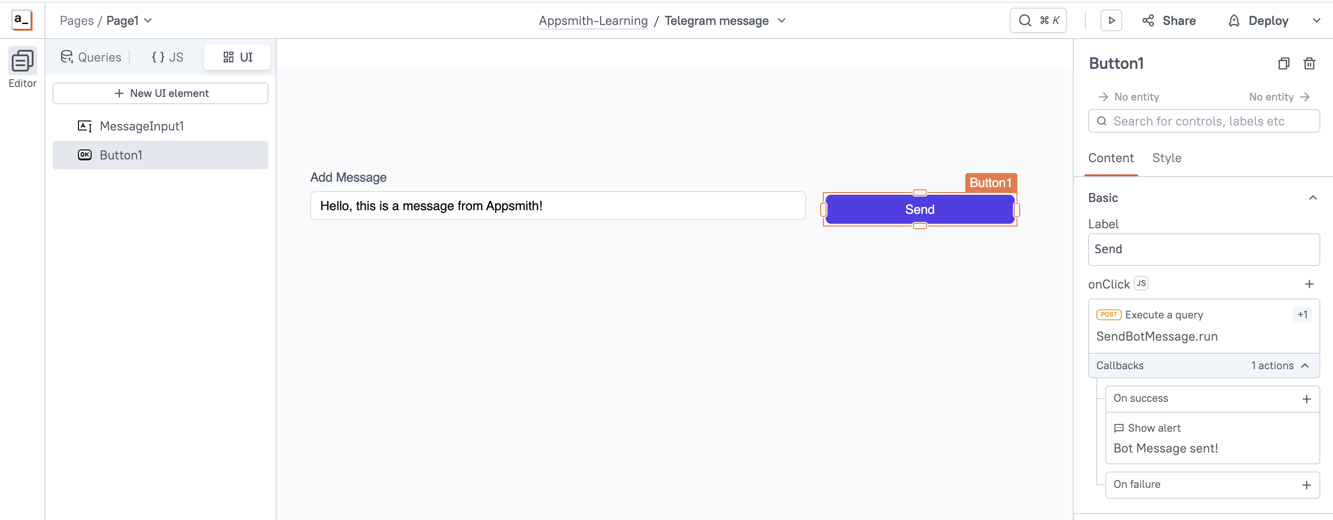Open Page1 pages dropdown
The image size is (1333, 520).
click(148, 21)
